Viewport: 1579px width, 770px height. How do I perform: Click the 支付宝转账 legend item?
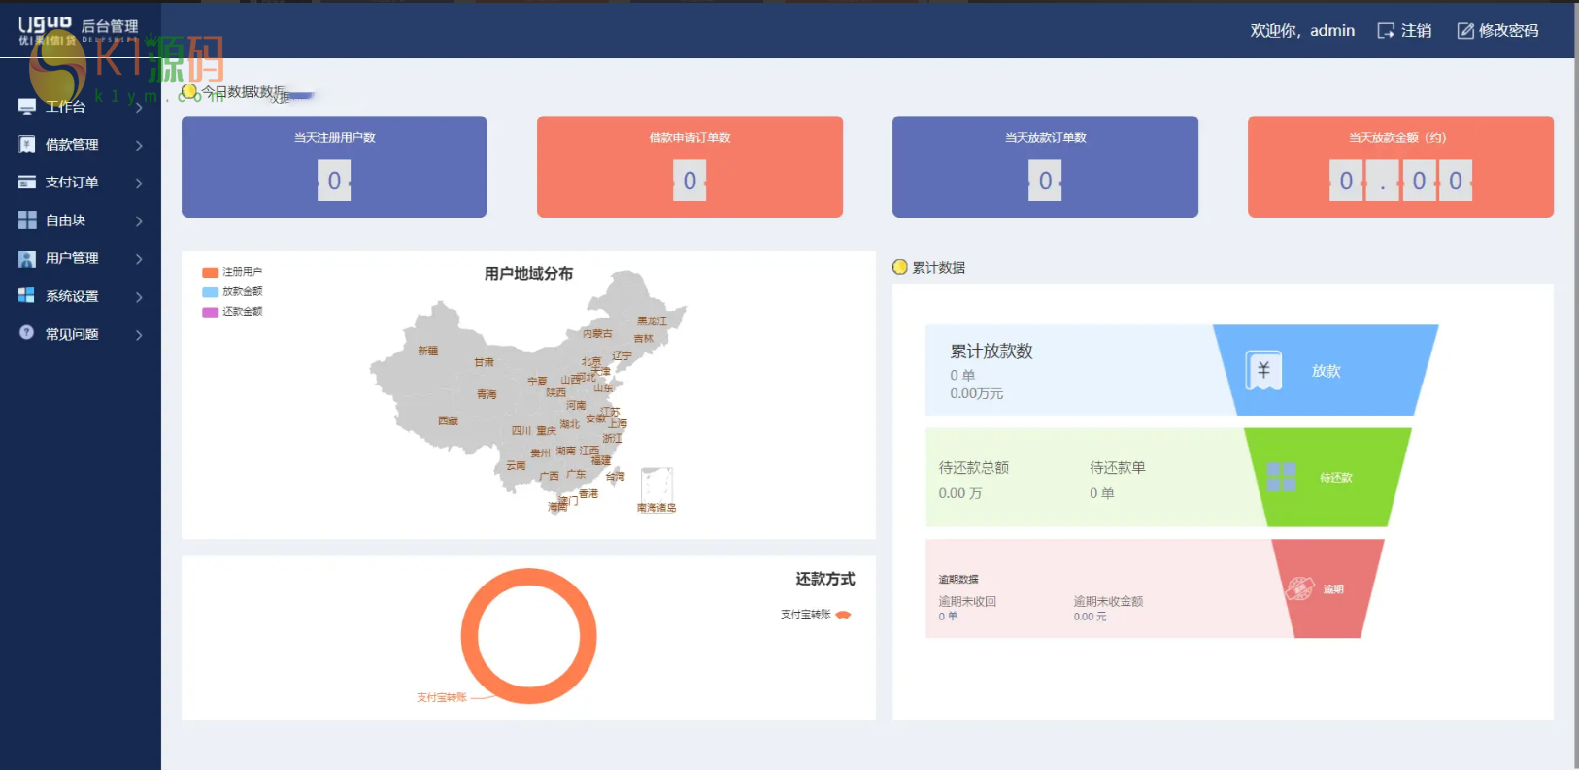pyautogui.click(x=815, y=615)
